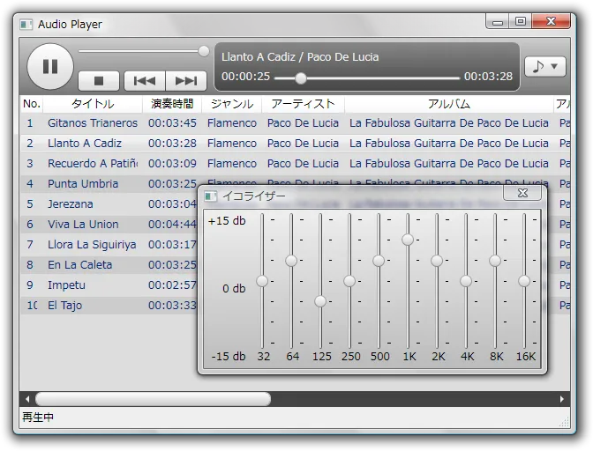Screen dimensions: 593x451
Task: Click the ジャンル column header
Action: (x=232, y=104)
